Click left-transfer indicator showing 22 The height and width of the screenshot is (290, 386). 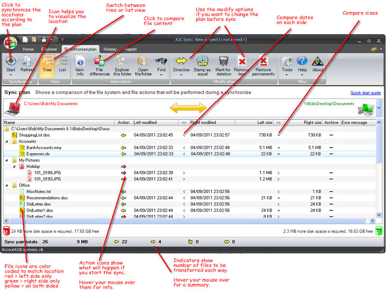pyautogui.click(x=120, y=242)
